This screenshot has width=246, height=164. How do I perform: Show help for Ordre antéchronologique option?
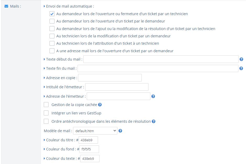154,121
